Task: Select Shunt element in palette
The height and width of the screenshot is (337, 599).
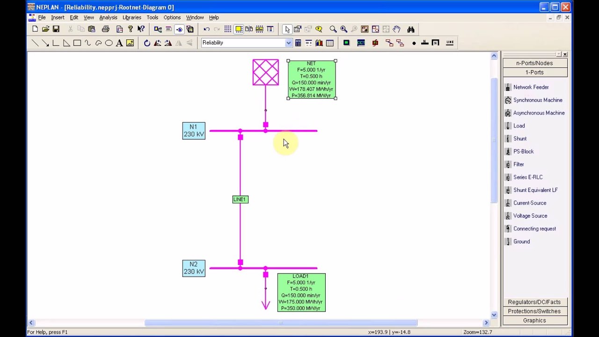Action: click(x=516, y=139)
